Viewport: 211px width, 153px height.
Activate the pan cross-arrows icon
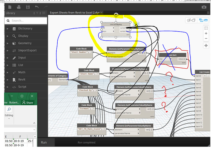206,46
